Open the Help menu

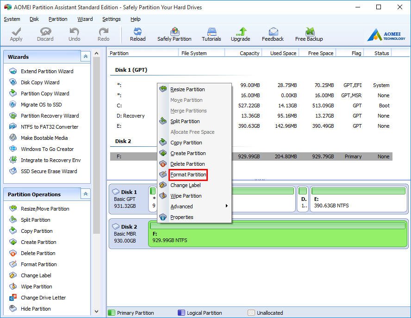[x=136, y=19]
